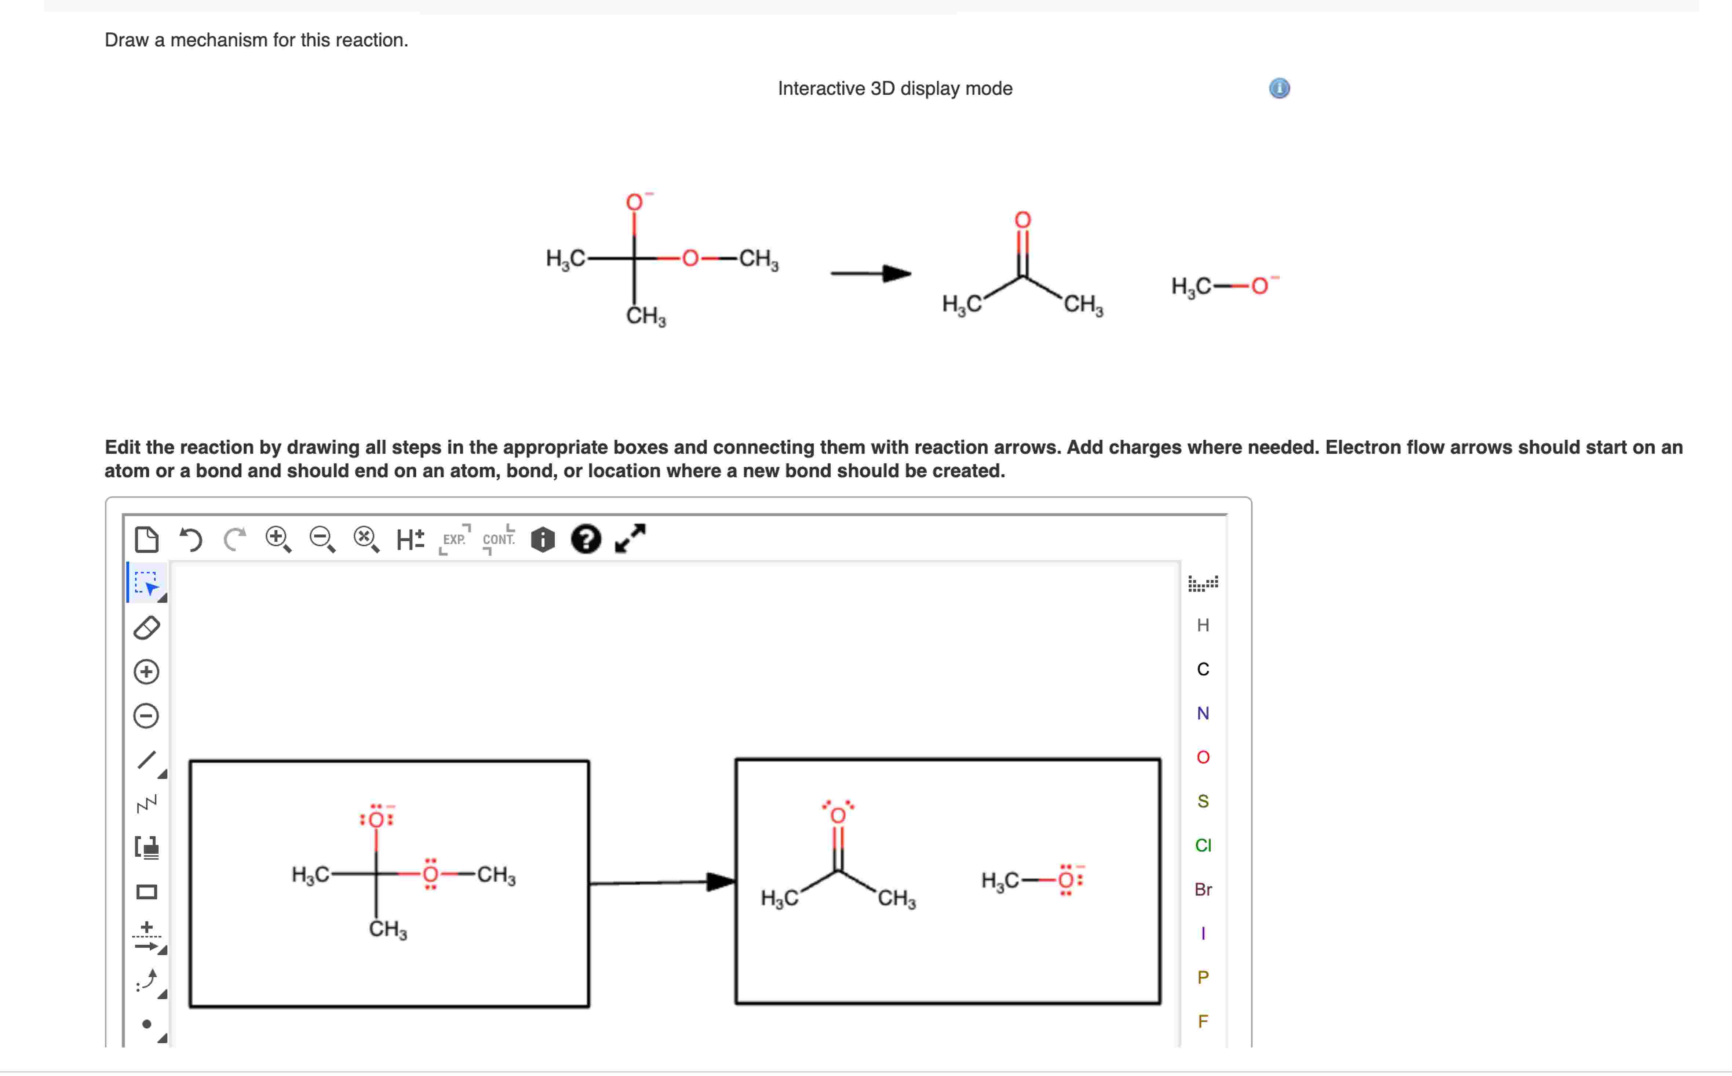Select the increase charge tool

coord(146,671)
